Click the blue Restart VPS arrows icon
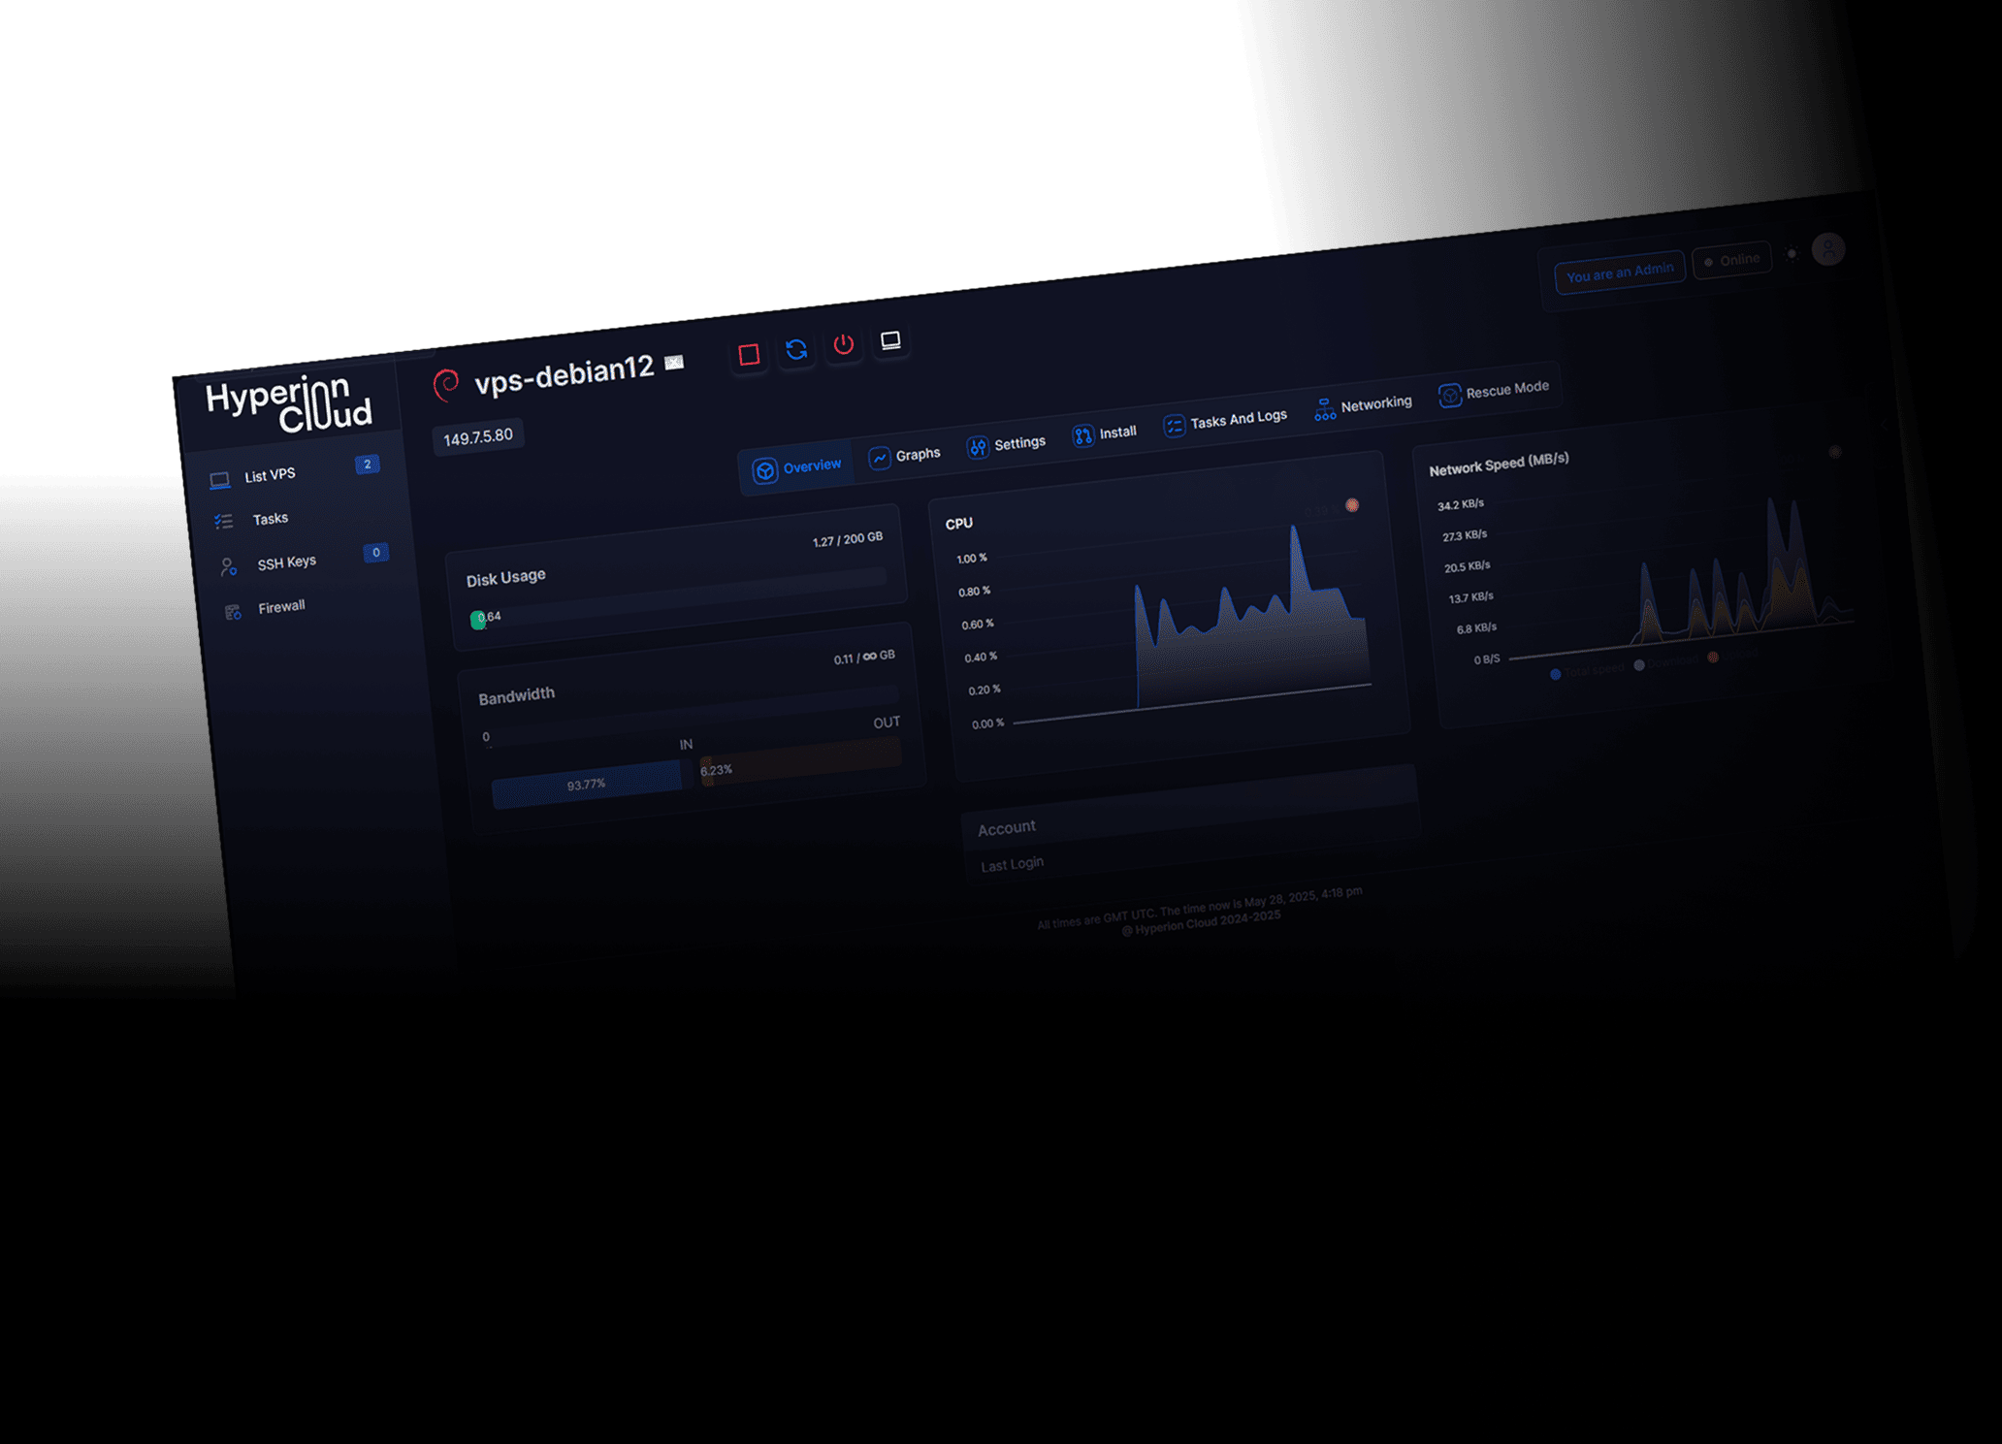Viewport: 2002px width, 1444px height. tap(796, 349)
